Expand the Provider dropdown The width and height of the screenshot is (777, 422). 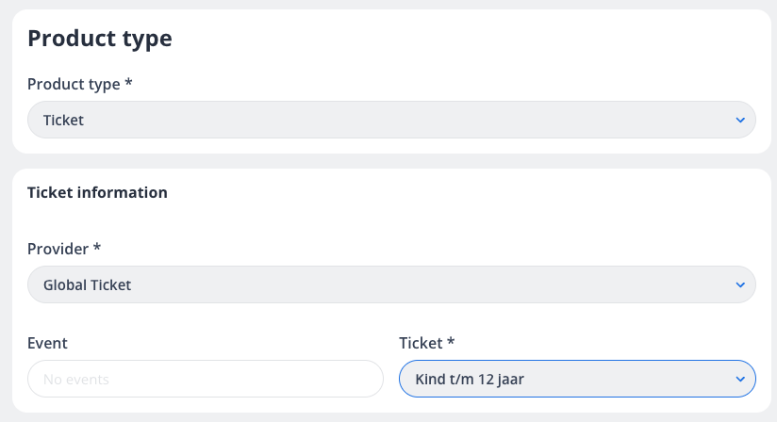coord(391,284)
